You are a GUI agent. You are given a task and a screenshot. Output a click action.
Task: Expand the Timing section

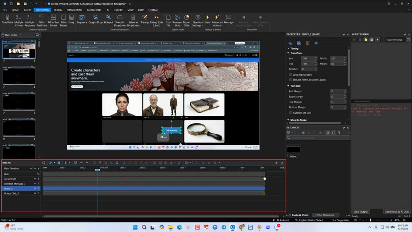[x=288, y=49]
